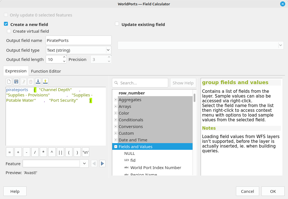Screen dimensions: 288x199
Task: Increase the output field length value
Action: (x=64, y=58)
